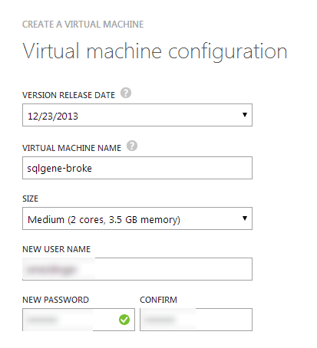Click the New User Name input field
Viewport: 317px width, 348px height.
pyautogui.click(x=137, y=269)
